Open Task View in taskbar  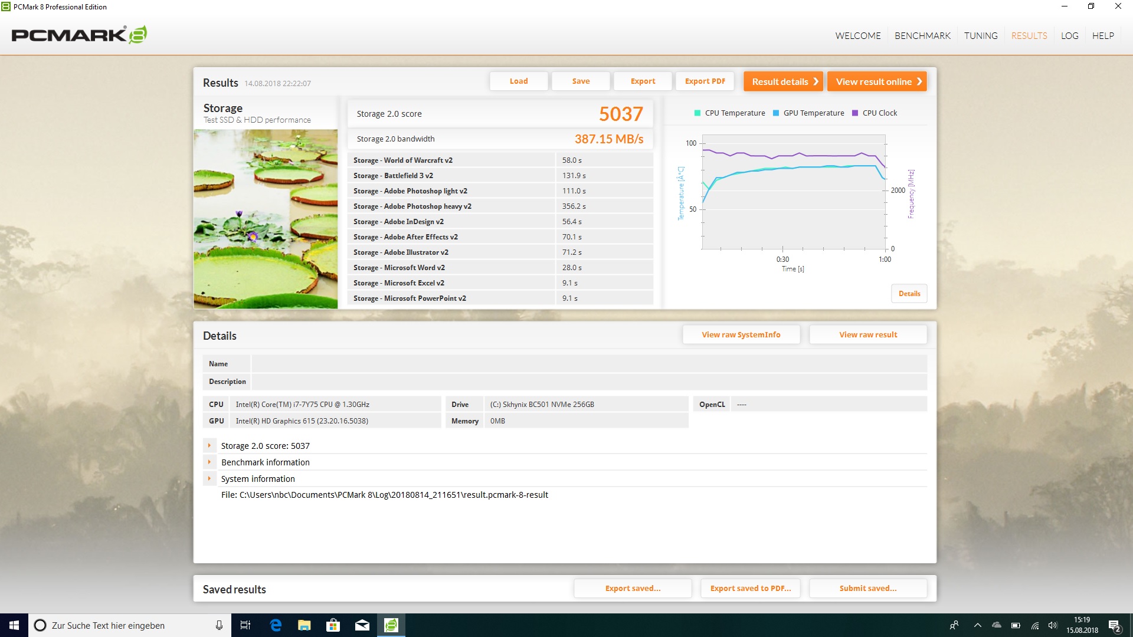point(245,625)
